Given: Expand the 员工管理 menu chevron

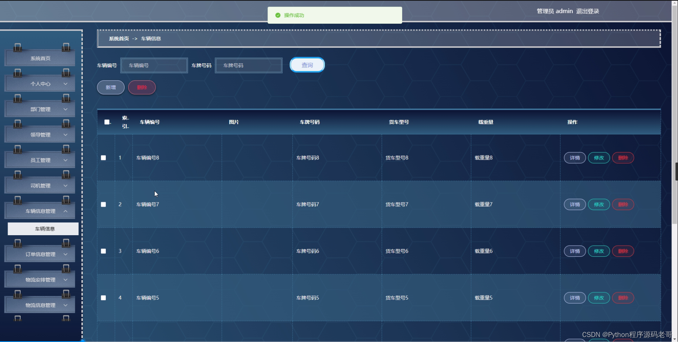Looking at the screenshot, I should tap(66, 160).
